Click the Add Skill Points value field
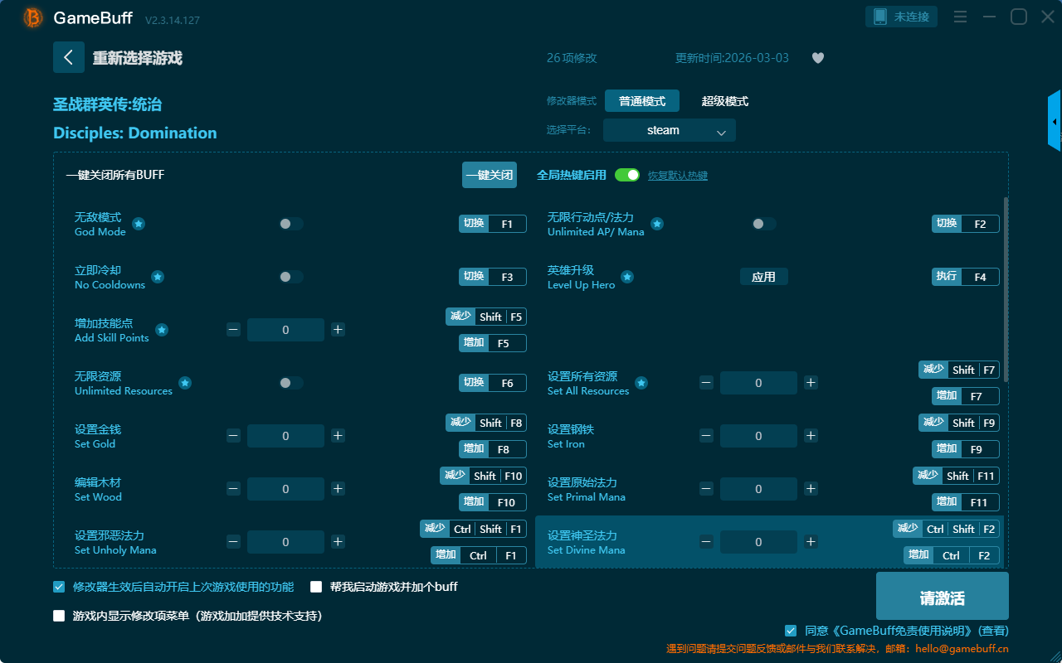This screenshot has width=1062, height=663. (285, 330)
